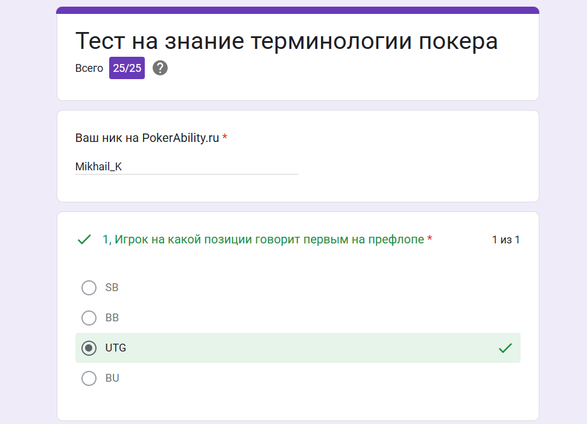Screen dimensions: 587x424
Task: Select the BU radio button
Action: [x=89, y=378]
